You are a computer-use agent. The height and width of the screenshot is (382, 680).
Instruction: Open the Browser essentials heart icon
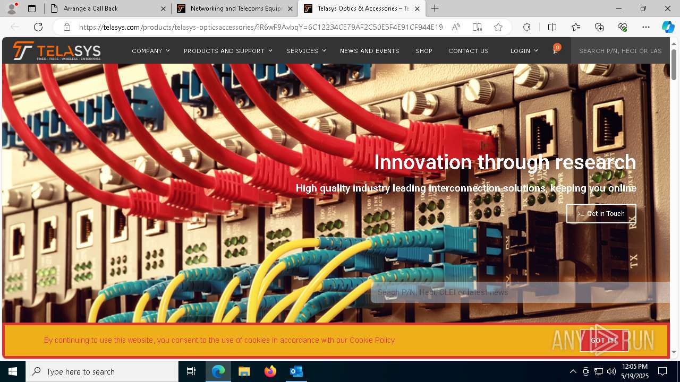(x=623, y=27)
